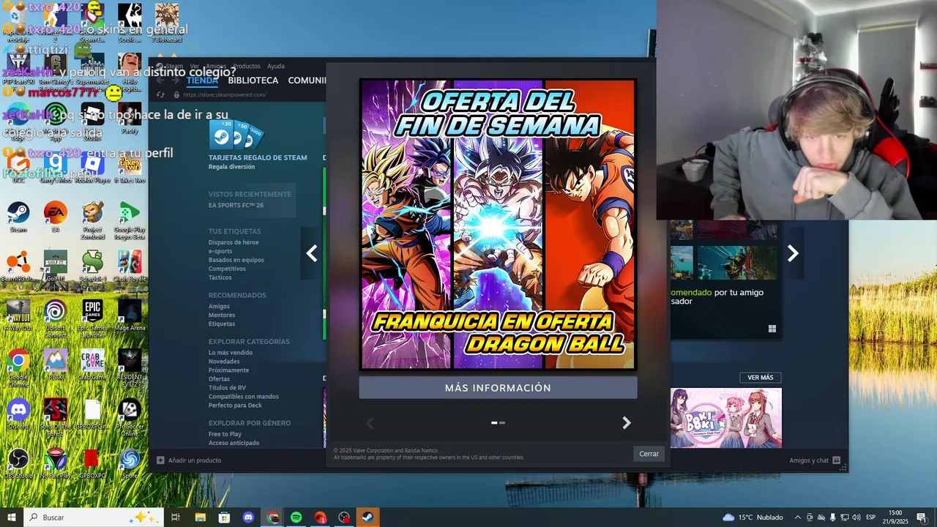The width and height of the screenshot is (937, 527).
Task: Open Tarjetas regalo de Steam link
Action: (x=258, y=157)
